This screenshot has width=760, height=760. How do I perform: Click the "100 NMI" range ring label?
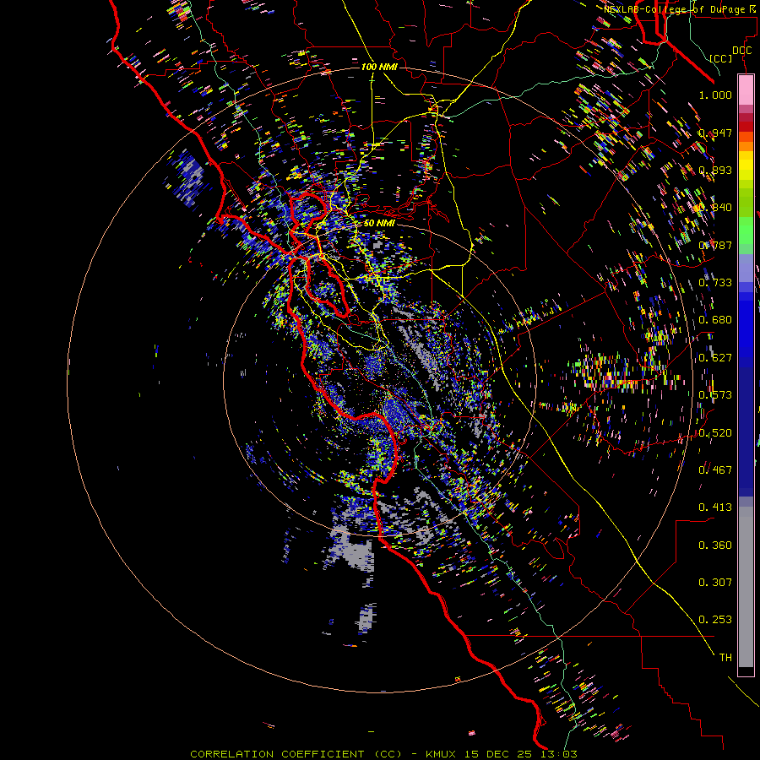click(x=379, y=67)
